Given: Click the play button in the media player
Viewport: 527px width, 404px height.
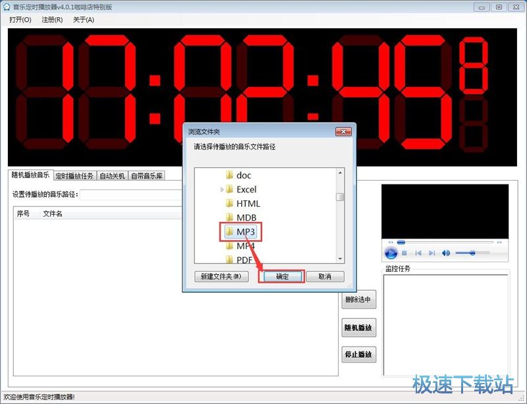Looking at the screenshot, I should tap(391, 254).
